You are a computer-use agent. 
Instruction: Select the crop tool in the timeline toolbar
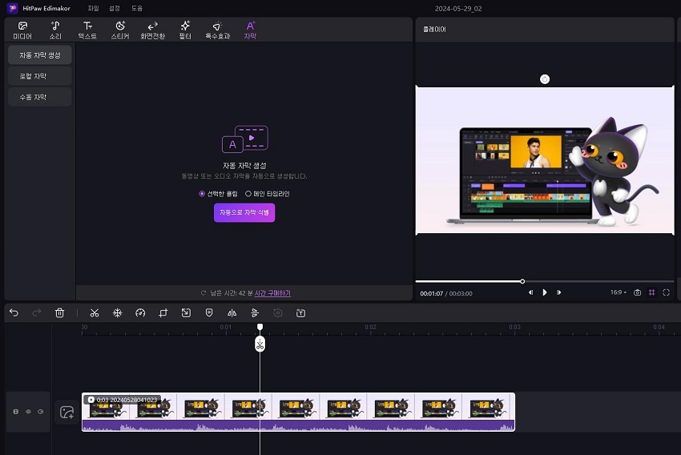(x=163, y=312)
